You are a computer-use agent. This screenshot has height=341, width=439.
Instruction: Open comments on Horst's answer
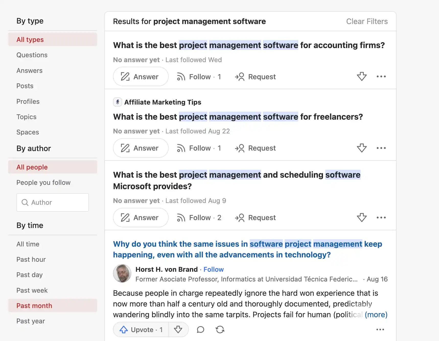tap(200, 329)
